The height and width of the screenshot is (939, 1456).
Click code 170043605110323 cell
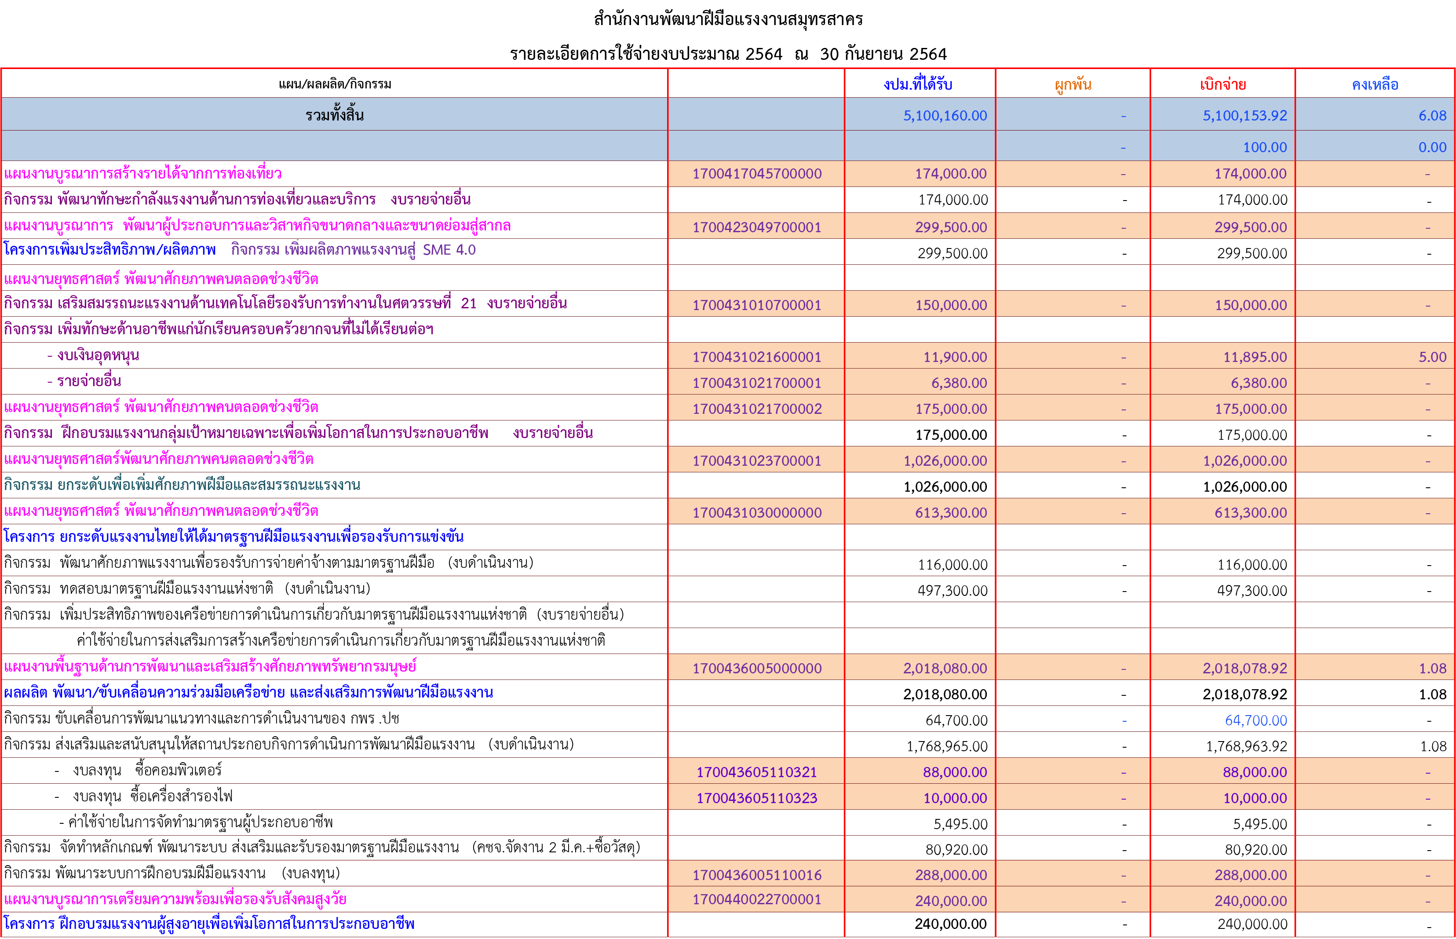756,798
